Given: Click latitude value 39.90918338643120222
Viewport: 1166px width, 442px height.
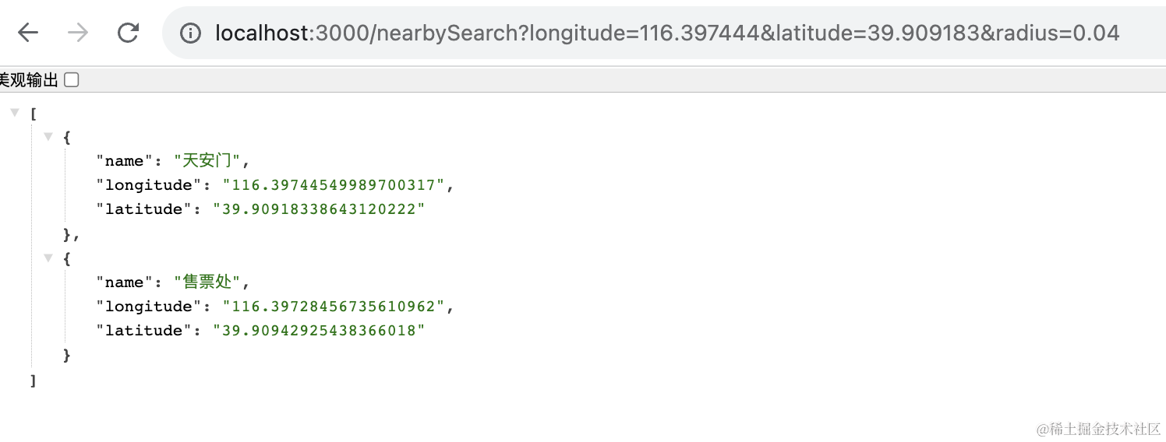Looking at the screenshot, I should click(x=320, y=209).
